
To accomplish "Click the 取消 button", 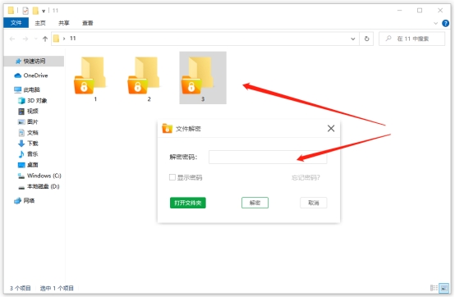I will point(314,203).
